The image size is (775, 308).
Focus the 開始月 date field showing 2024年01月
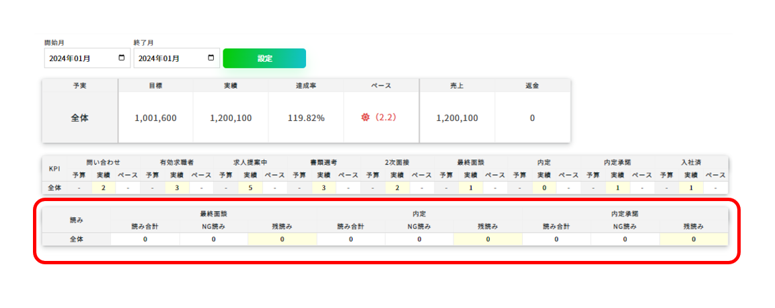click(87, 58)
